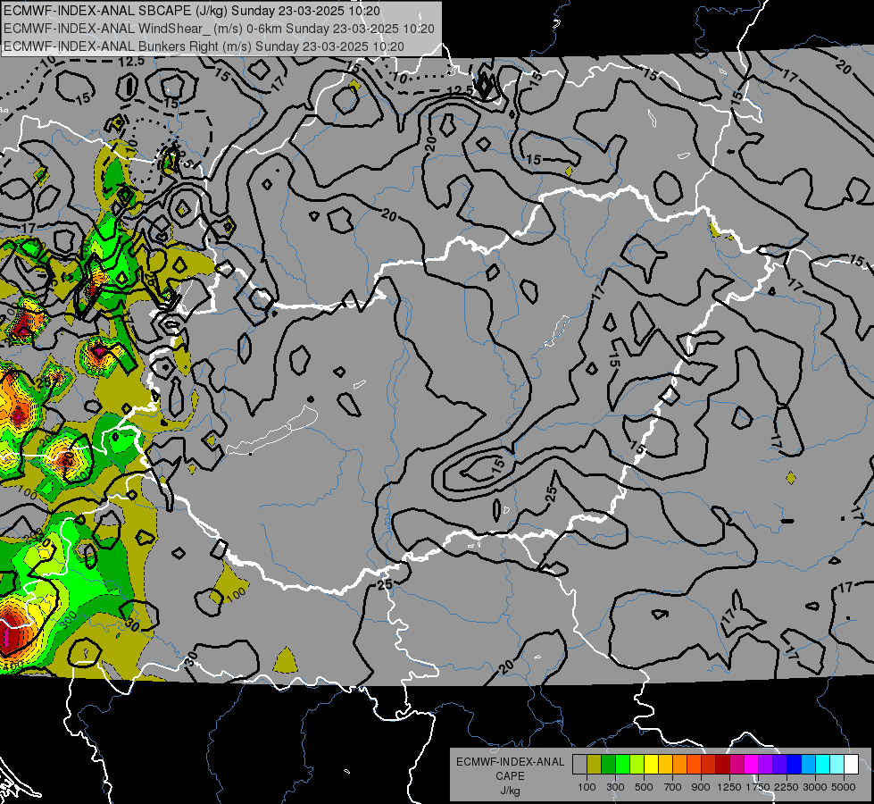Click the pinkish-magenta legend swatch
Screen dimensions: 874x804
tap(737, 764)
